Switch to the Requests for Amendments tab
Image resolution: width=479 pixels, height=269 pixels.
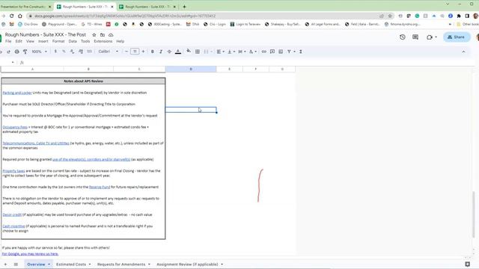(121, 264)
